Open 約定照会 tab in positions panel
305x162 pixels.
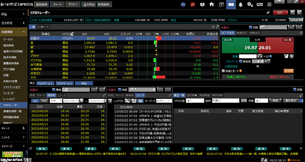click(x=205, y=95)
